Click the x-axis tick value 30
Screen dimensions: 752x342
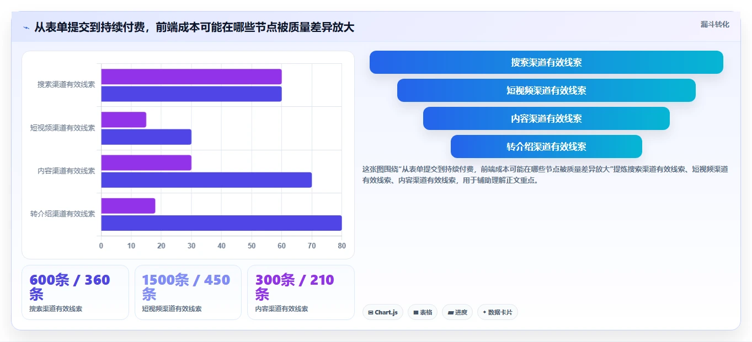191,246
